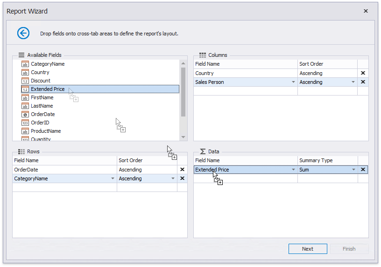Image resolution: width=381 pixels, height=267 pixels.
Task: Open the Extended Price data field dropdown
Action: (293, 170)
